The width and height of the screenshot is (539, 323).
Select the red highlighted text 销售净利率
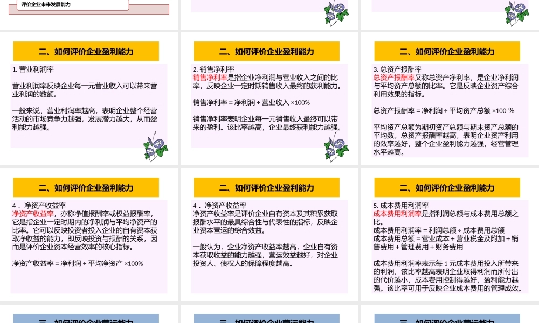pos(210,77)
